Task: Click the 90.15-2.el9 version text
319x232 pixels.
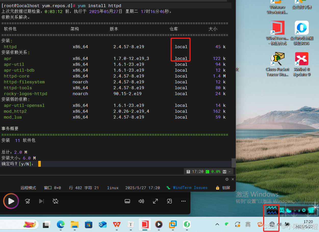Action: coord(127,94)
